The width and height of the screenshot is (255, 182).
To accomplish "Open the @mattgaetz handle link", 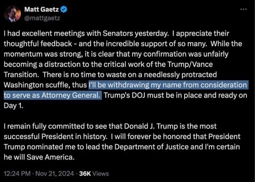I will [42, 18].
